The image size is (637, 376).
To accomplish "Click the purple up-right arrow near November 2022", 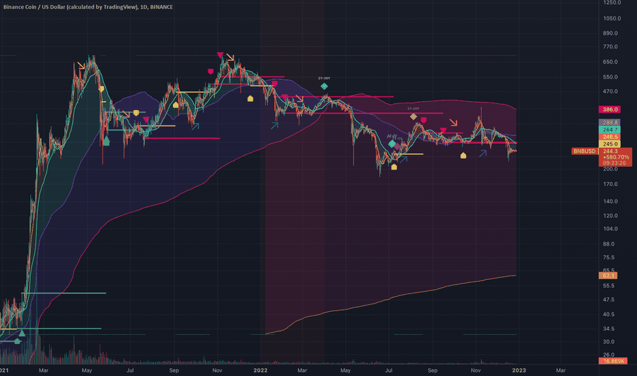I will coord(483,153).
